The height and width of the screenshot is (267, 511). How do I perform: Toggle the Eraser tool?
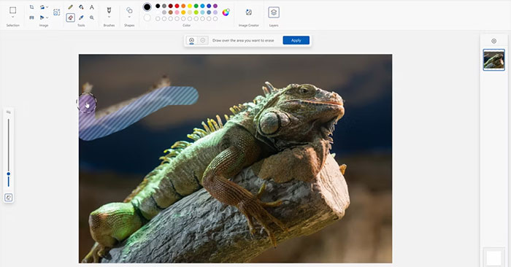pyautogui.click(x=70, y=18)
